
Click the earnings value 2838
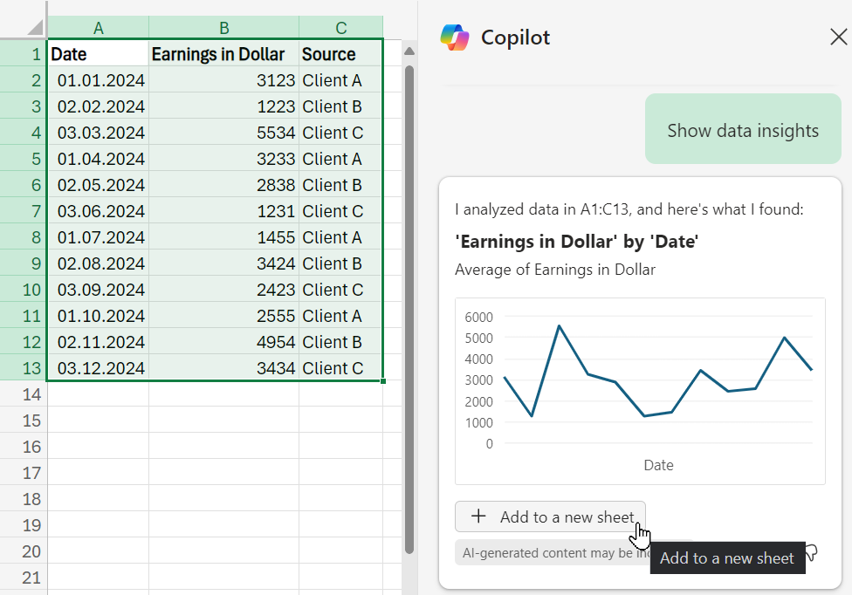click(x=223, y=184)
